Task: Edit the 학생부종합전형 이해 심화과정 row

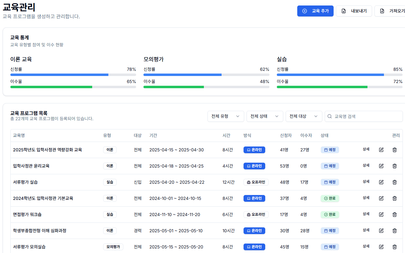Action: coord(381,231)
